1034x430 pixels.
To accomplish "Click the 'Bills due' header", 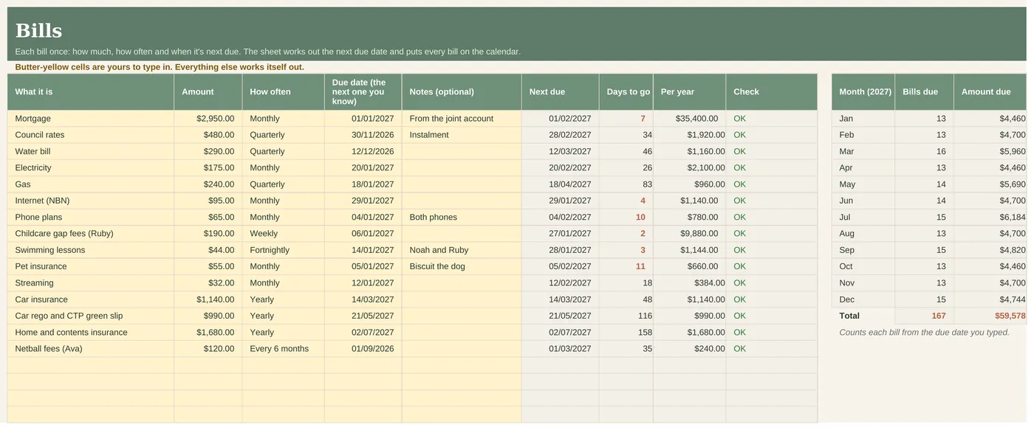I will [924, 92].
